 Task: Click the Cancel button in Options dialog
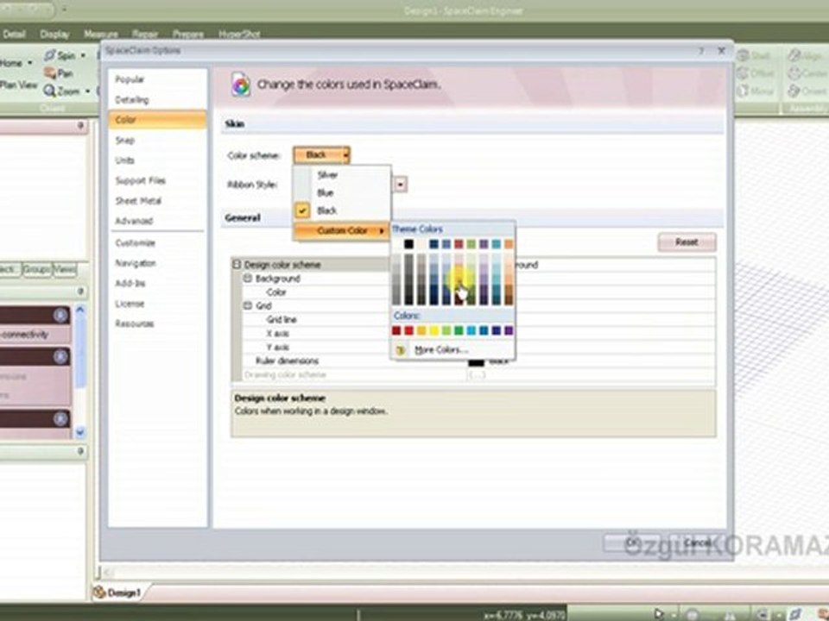coord(697,543)
